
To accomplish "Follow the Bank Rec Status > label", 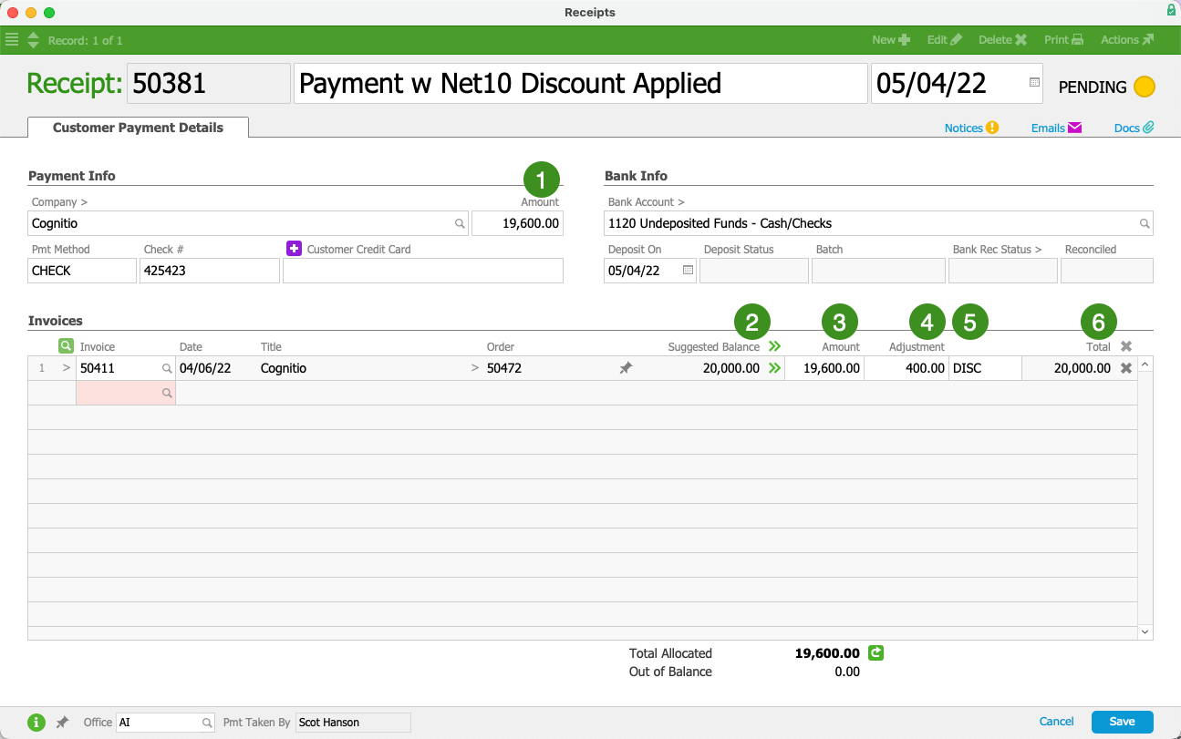I will click(997, 250).
